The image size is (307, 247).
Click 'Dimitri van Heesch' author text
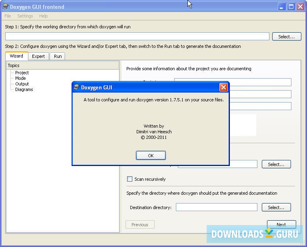pyautogui.click(x=154, y=132)
